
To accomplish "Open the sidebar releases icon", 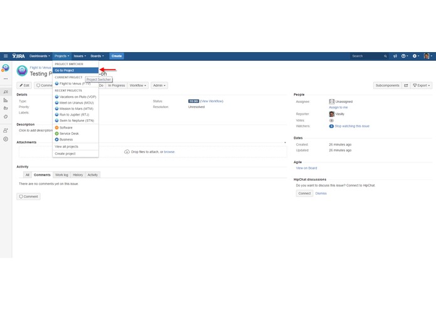I will (x=6, y=109).
